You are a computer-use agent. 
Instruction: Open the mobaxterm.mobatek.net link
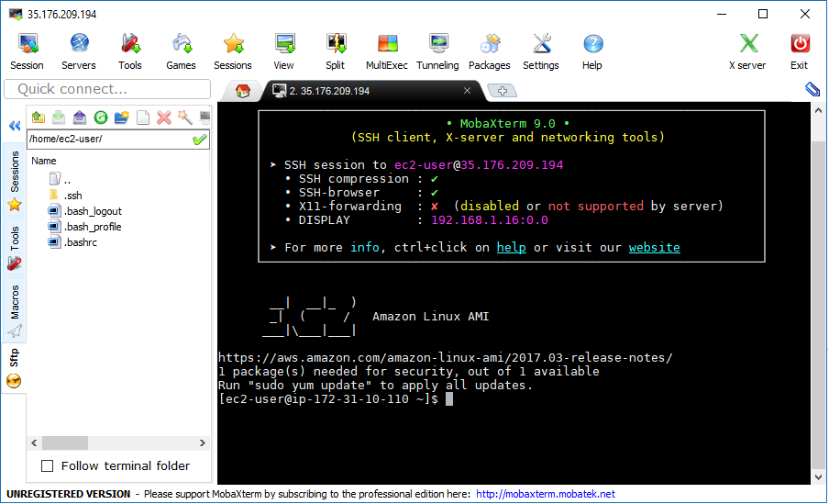pos(545,494)
